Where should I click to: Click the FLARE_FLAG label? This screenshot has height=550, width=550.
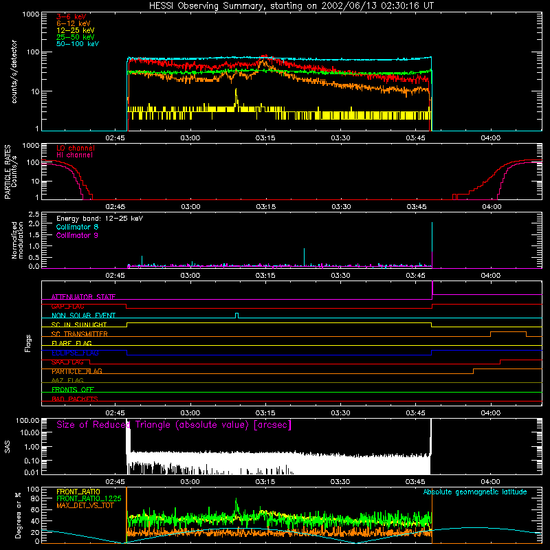pyautogui.click(x=71, y=343)
